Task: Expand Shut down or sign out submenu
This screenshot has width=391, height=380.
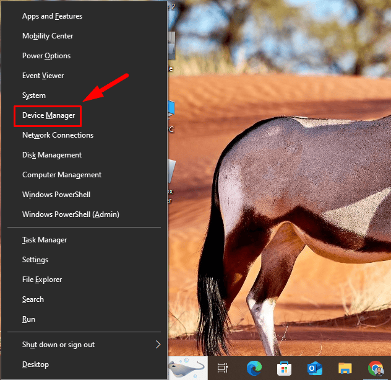Action: pyautogui.click(x=84, y=345)
